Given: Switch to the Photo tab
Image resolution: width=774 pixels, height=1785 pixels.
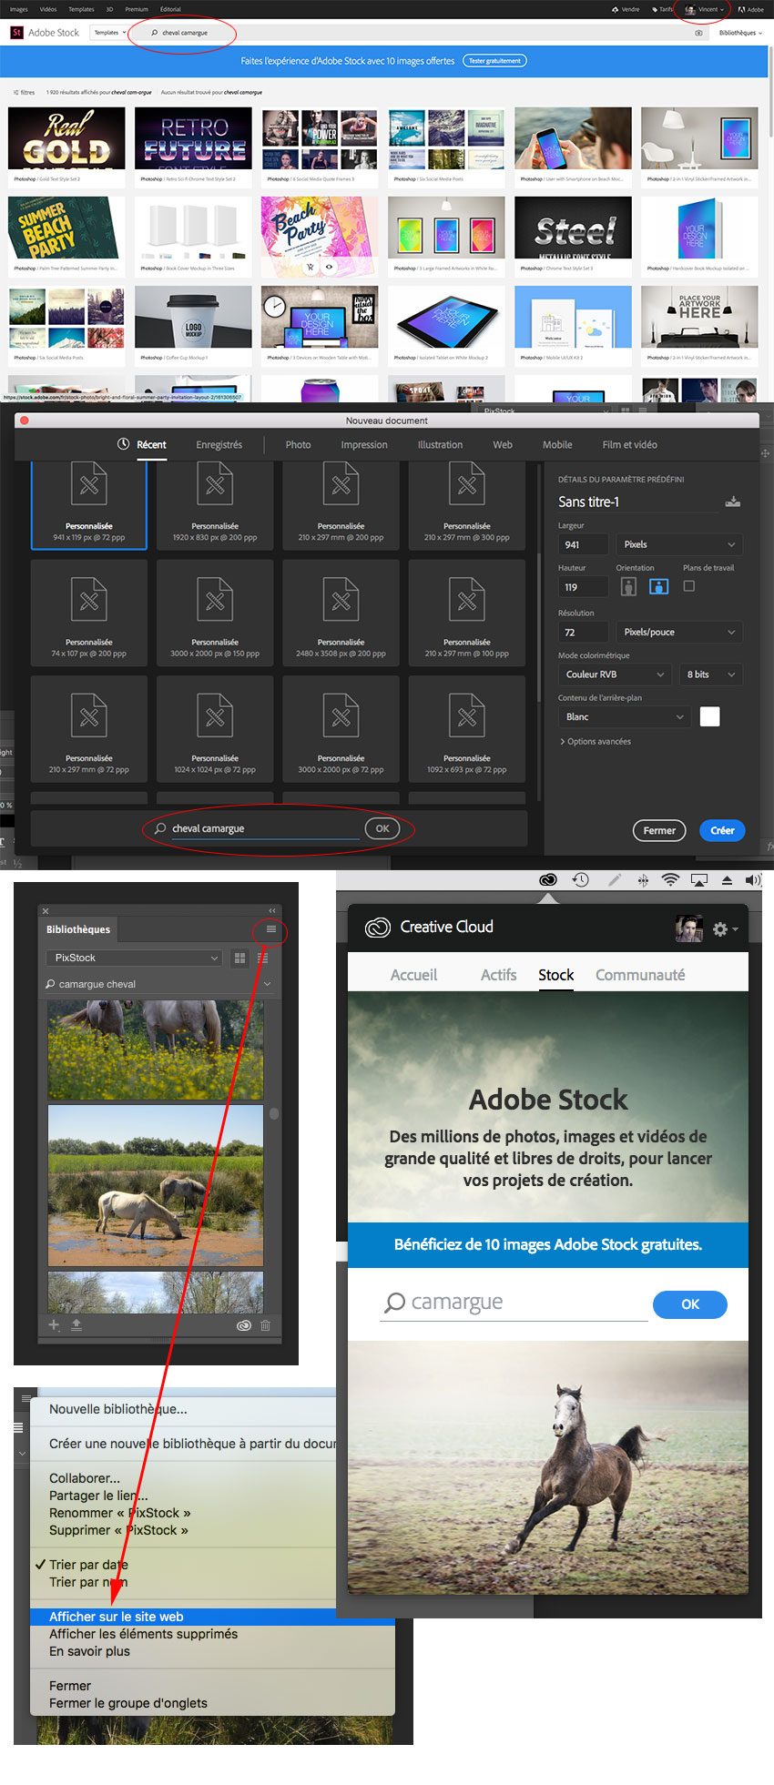Looking at the screenshot, I should (298, 445).
